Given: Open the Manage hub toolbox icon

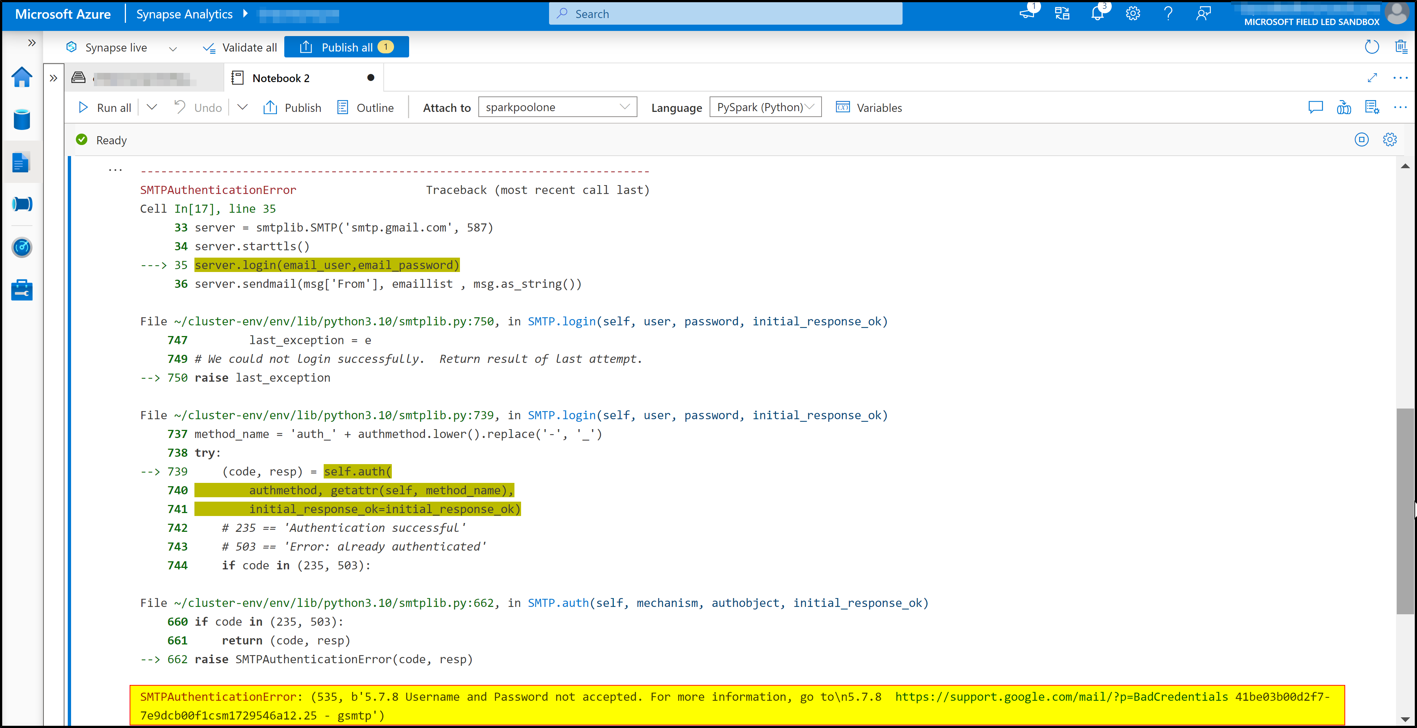Looking at the screenshot, I should pos(21,290).
